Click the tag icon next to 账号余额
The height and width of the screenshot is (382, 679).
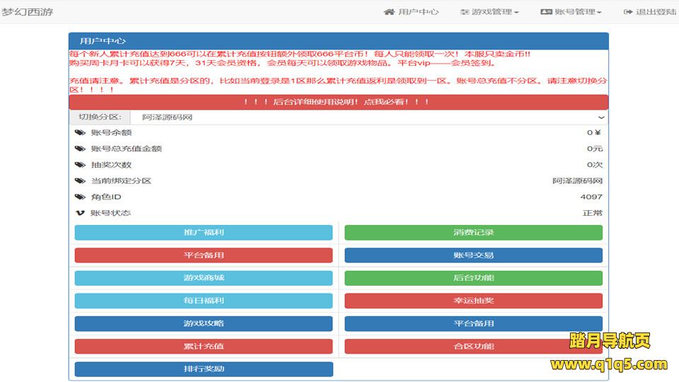coord(80,133)
